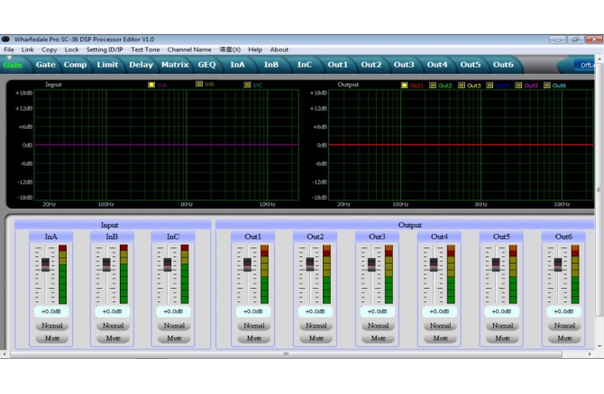
Task: Toggle Out4 curve checkbox in Output graph
Action: point(490,85)
